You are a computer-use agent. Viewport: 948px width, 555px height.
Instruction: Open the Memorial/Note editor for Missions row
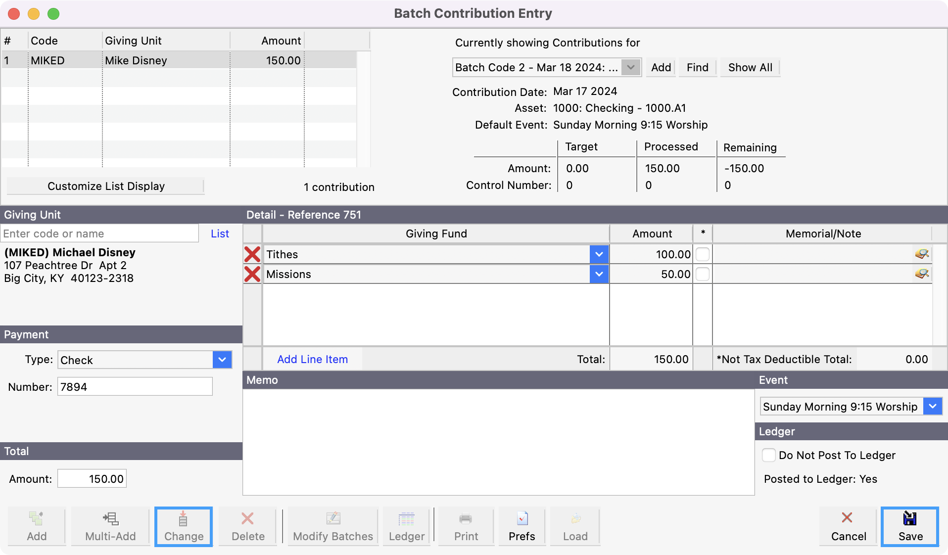coord(922,274)
